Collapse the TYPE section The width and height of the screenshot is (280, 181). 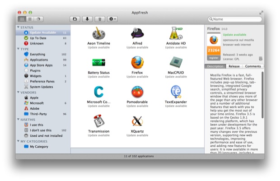click(x=18, y=49)
